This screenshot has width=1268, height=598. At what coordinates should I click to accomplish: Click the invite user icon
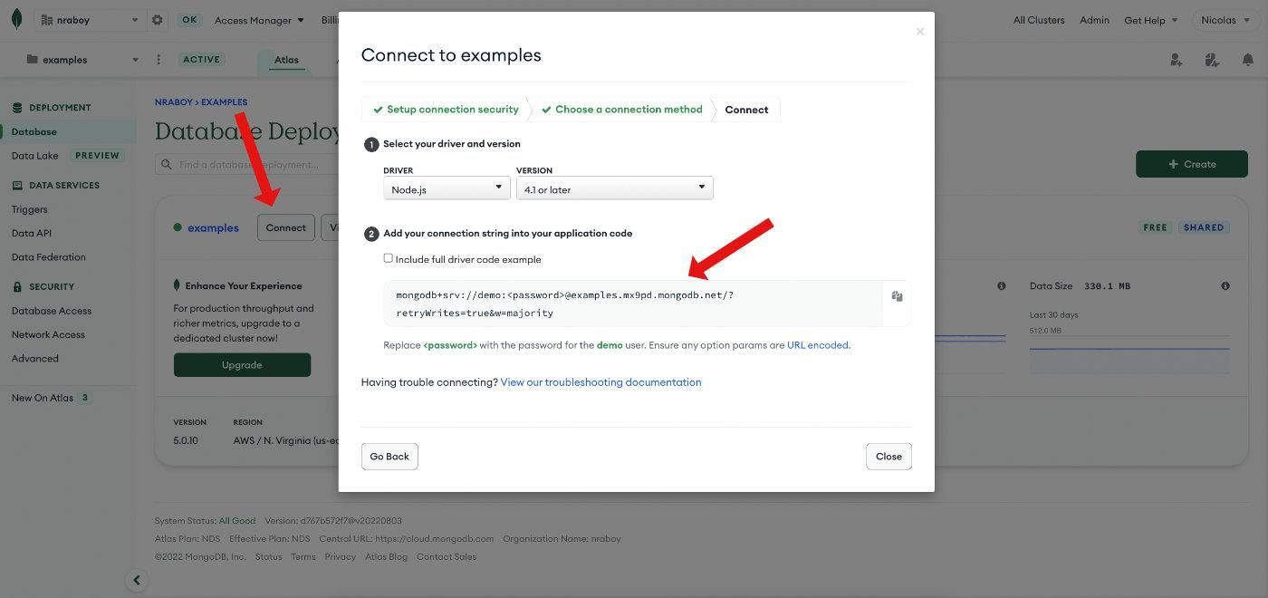click(1176, 60)
